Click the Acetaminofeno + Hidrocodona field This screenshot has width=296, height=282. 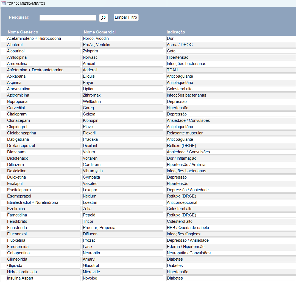[x=43, y=38]
